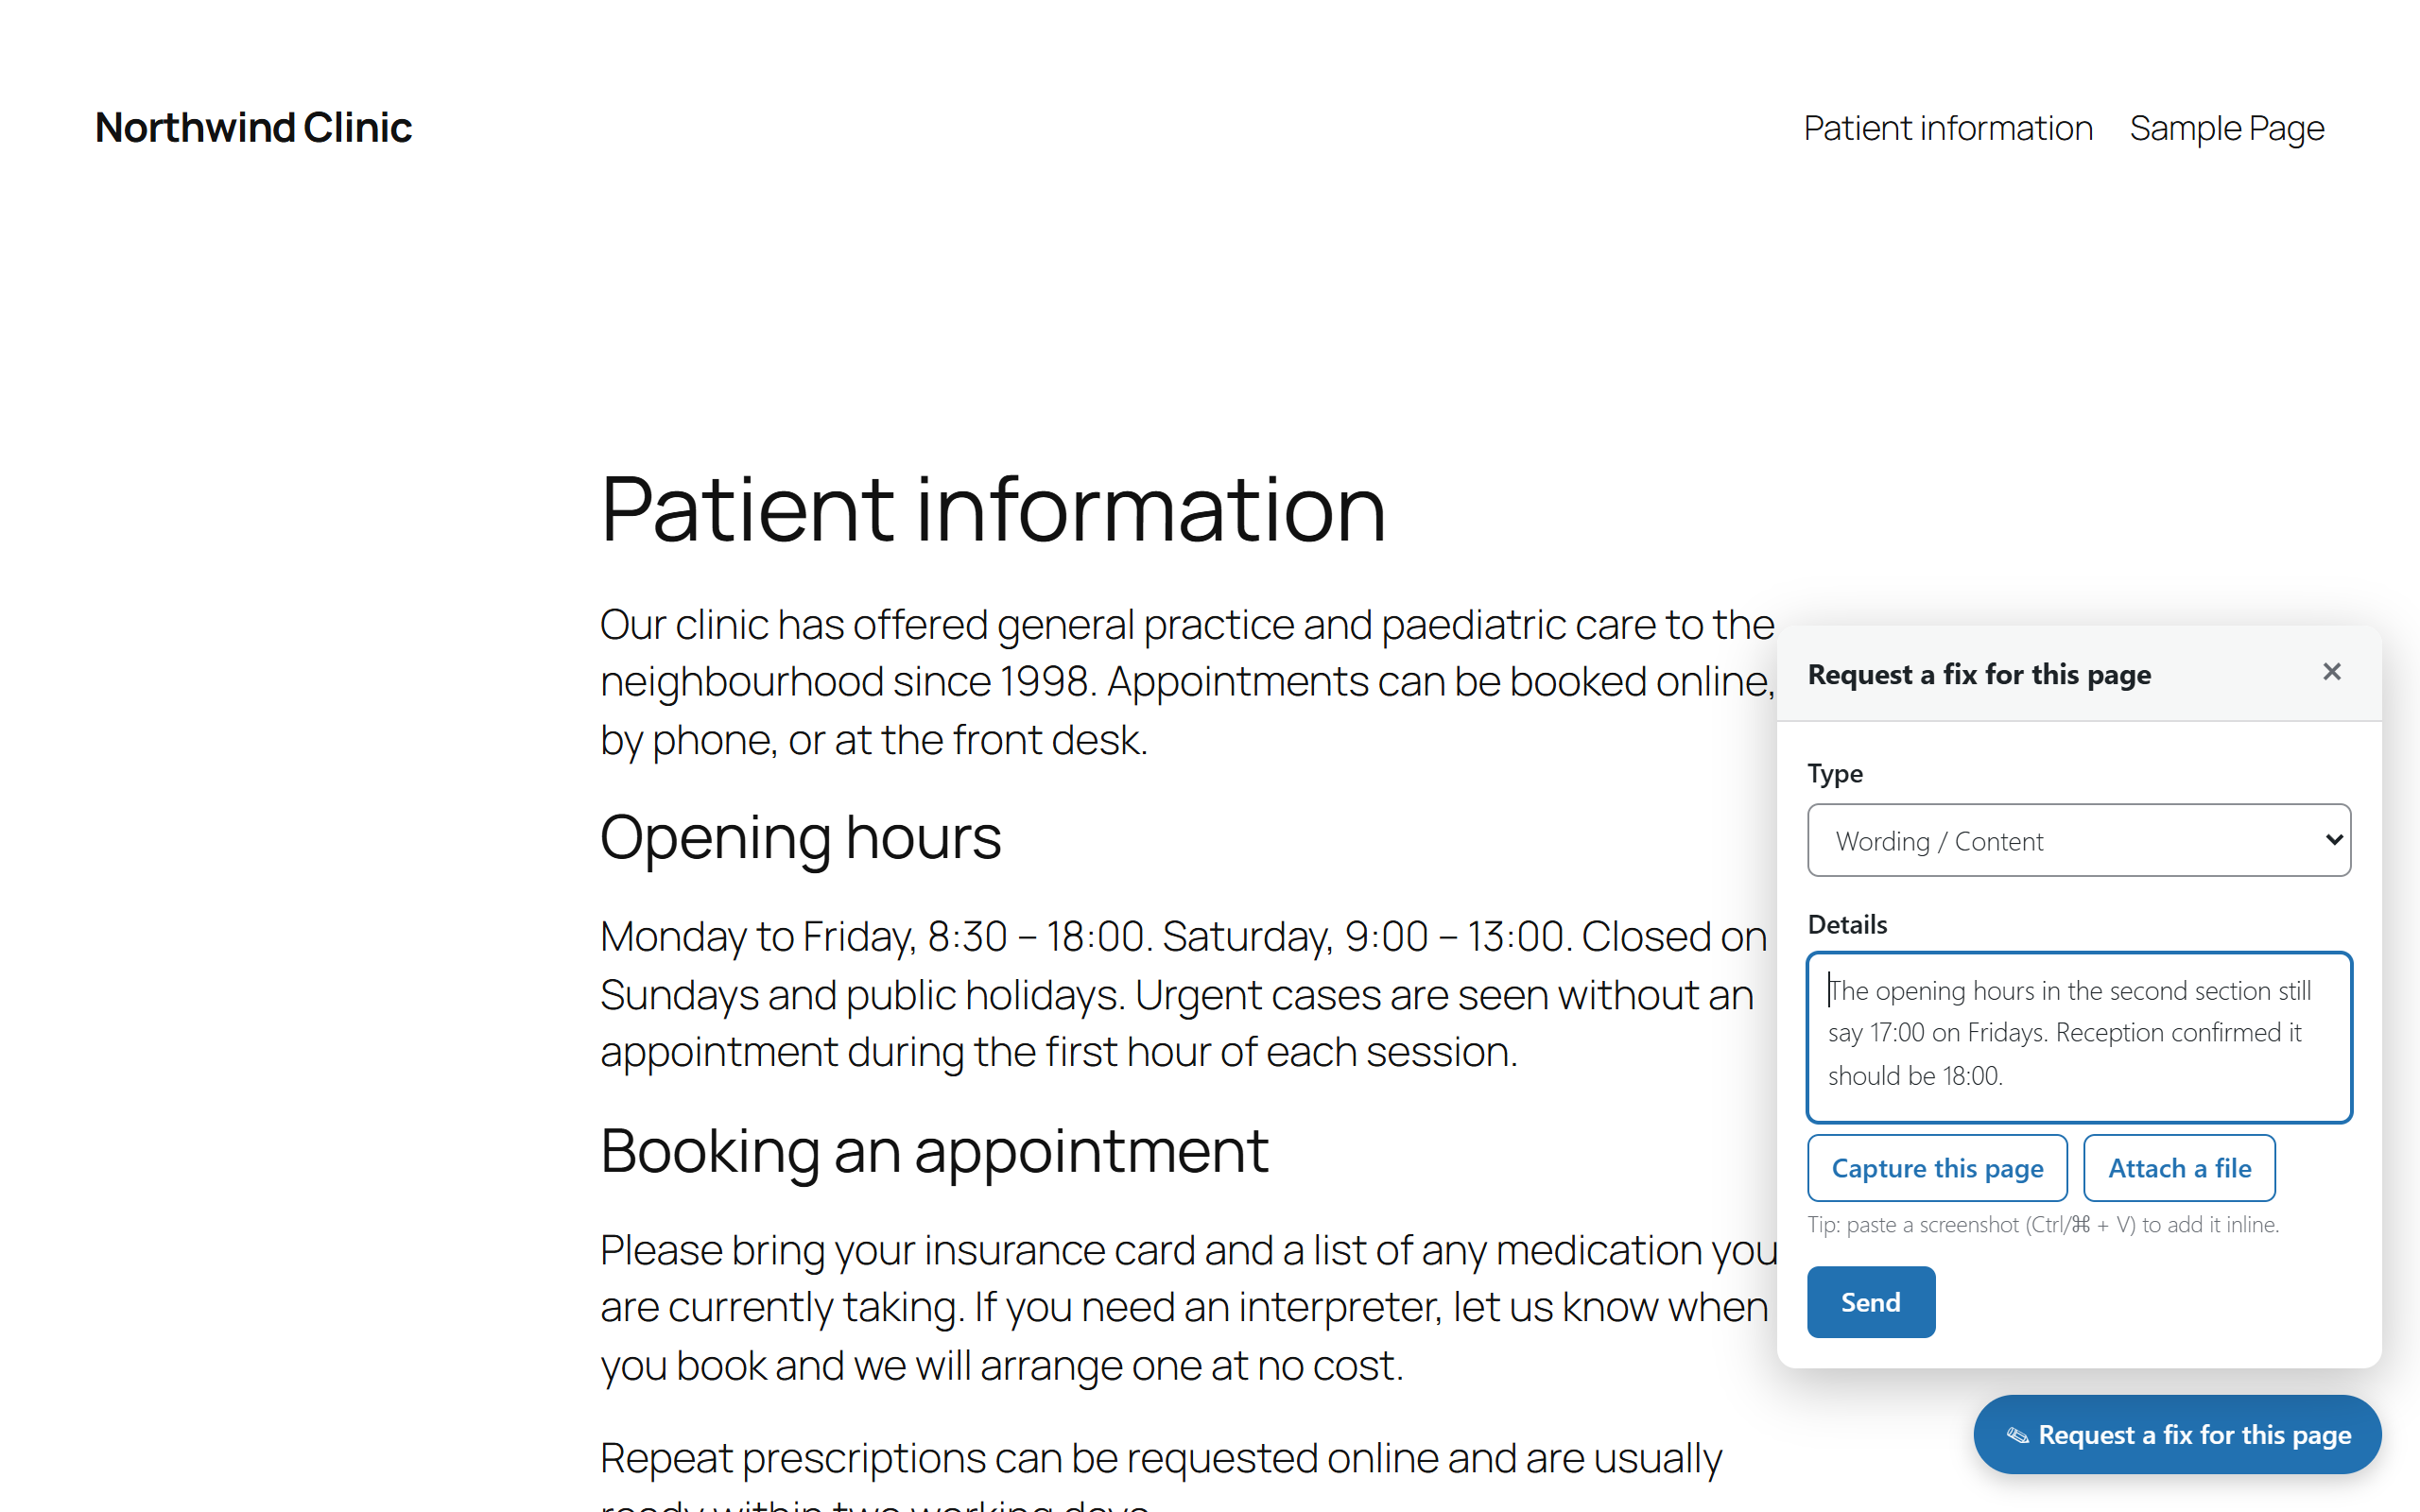Click the Request a fix panel title
2420x1512 pixels.
click(1979, 674)
